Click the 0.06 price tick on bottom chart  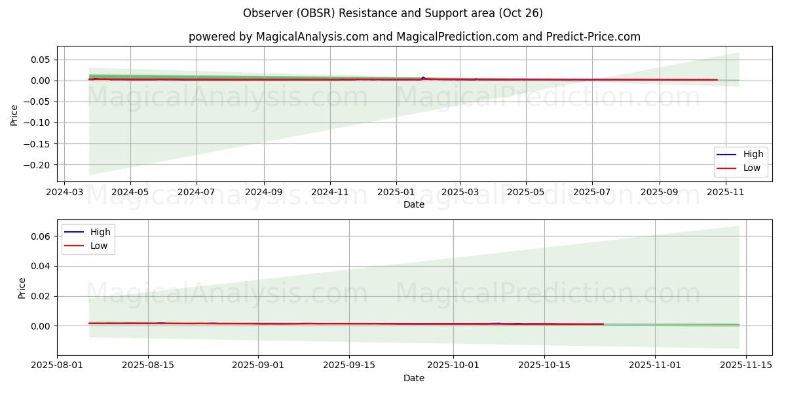39,236
